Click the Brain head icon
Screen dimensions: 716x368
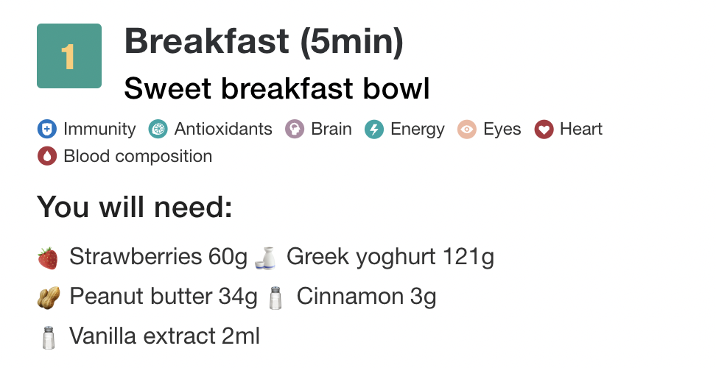pyautogui.click(x=295, y=130)
